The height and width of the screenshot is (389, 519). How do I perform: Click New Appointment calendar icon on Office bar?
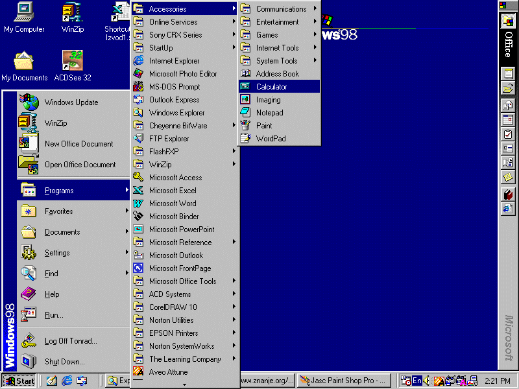coord(508,120)
